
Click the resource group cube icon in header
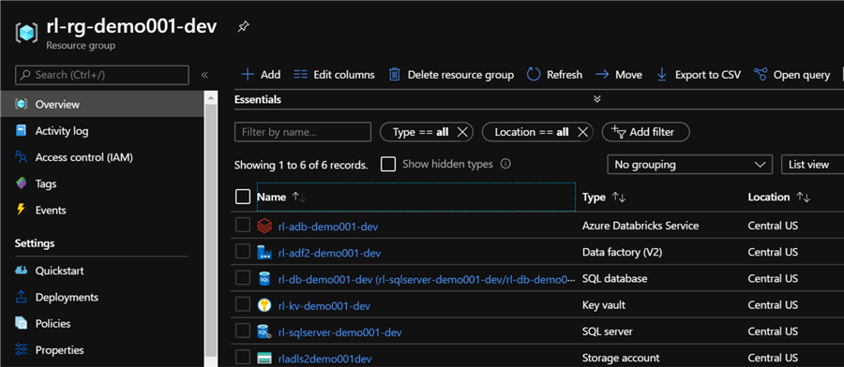coord(25,34)
